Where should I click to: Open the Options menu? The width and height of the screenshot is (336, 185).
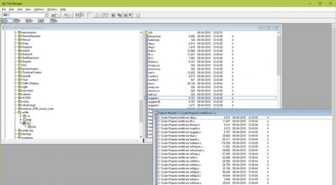(x=39, y=10)
